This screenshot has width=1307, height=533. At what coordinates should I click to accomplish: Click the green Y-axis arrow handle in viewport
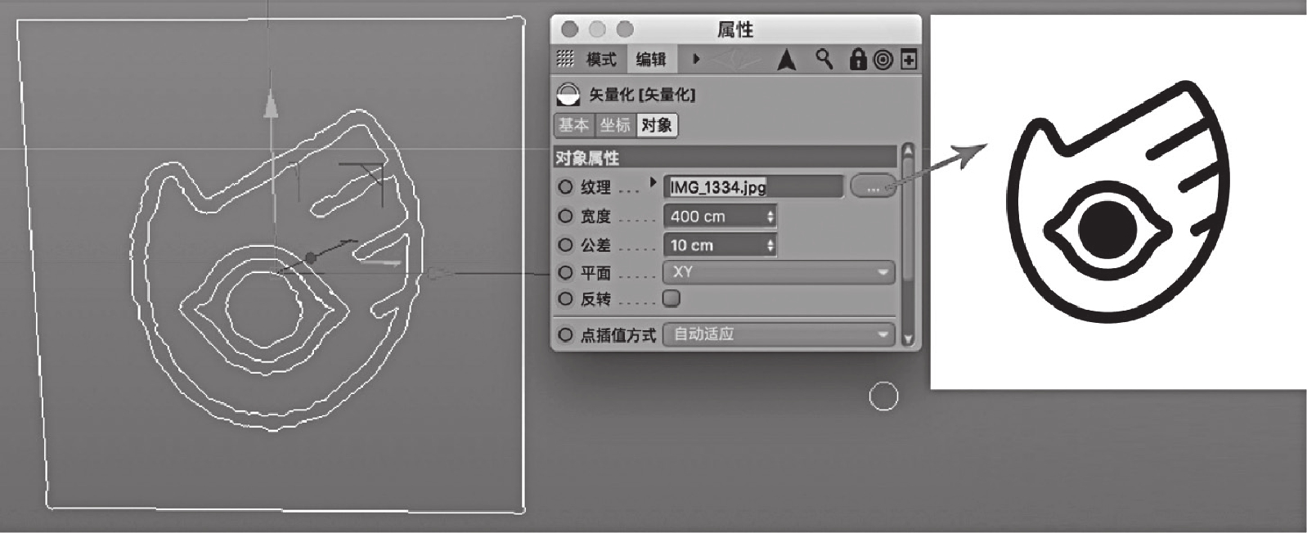pyautogui.click(x=270, y=104)
